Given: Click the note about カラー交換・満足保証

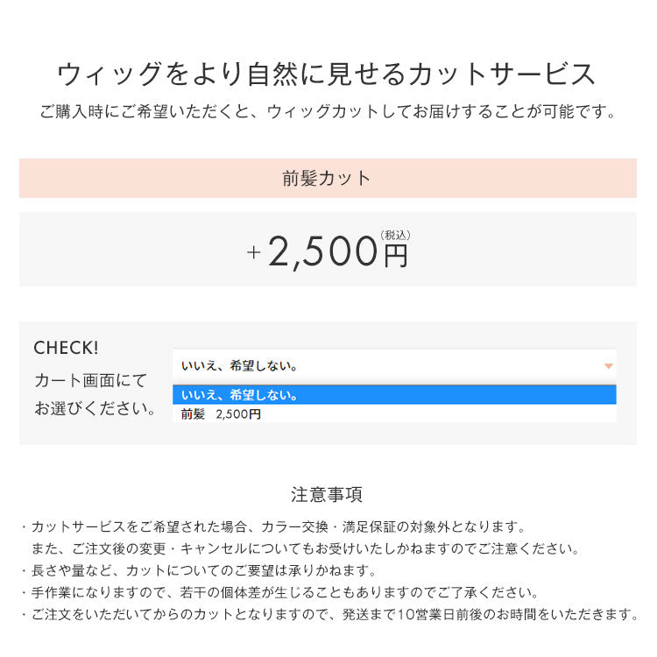Looking at the screenshot, I should pyautogui.click(x=277, y=527).
